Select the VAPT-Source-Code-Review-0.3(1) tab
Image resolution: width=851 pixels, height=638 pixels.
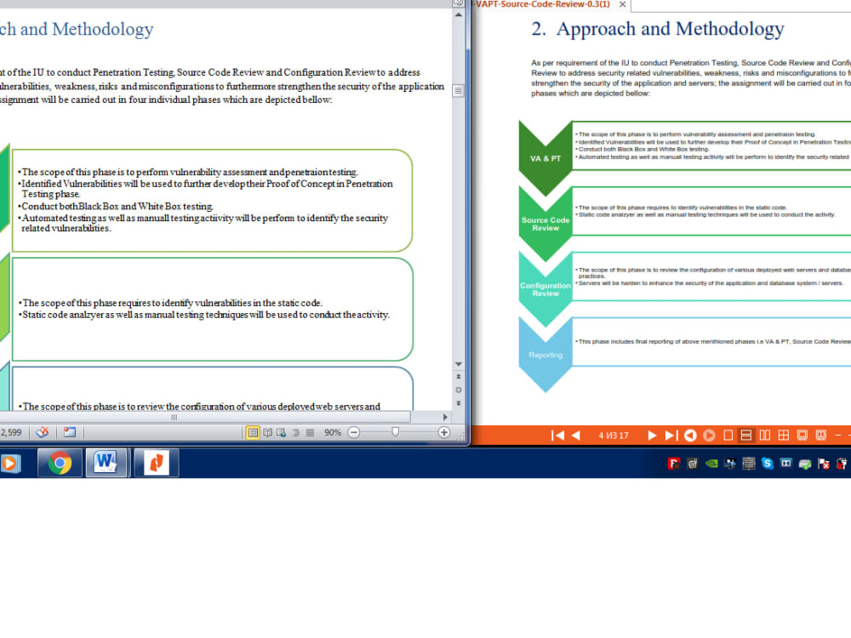543,4
